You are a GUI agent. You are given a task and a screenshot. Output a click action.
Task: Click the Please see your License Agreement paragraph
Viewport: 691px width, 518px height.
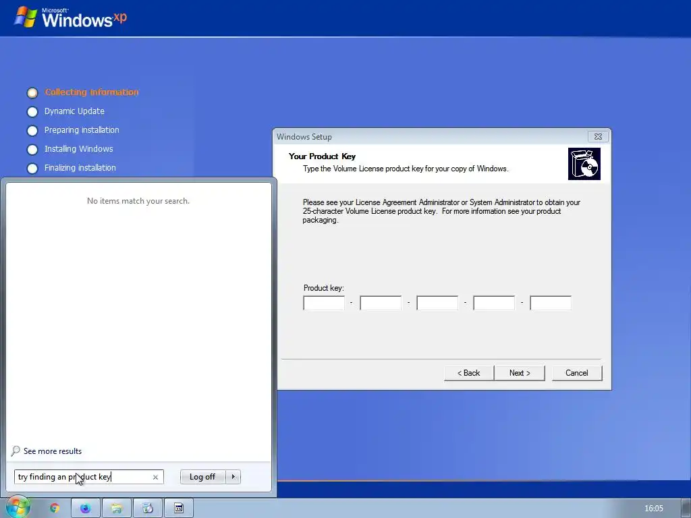pos(441,211)
